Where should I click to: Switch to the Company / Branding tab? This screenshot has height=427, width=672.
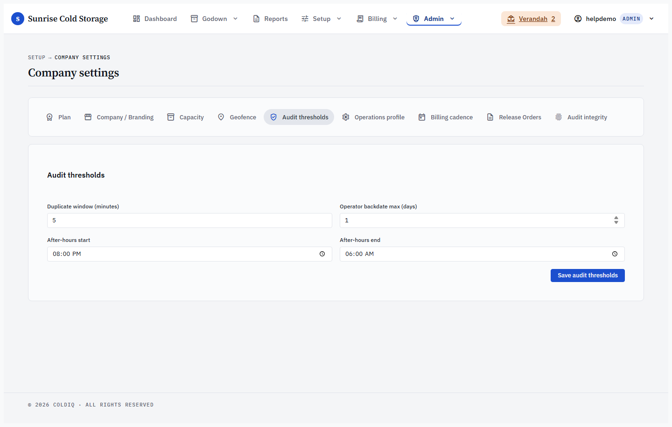119,117
